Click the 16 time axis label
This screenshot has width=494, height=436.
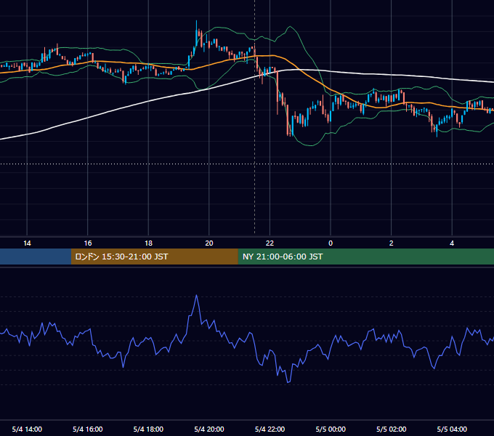pyautogui.click(x=88, y=243)
